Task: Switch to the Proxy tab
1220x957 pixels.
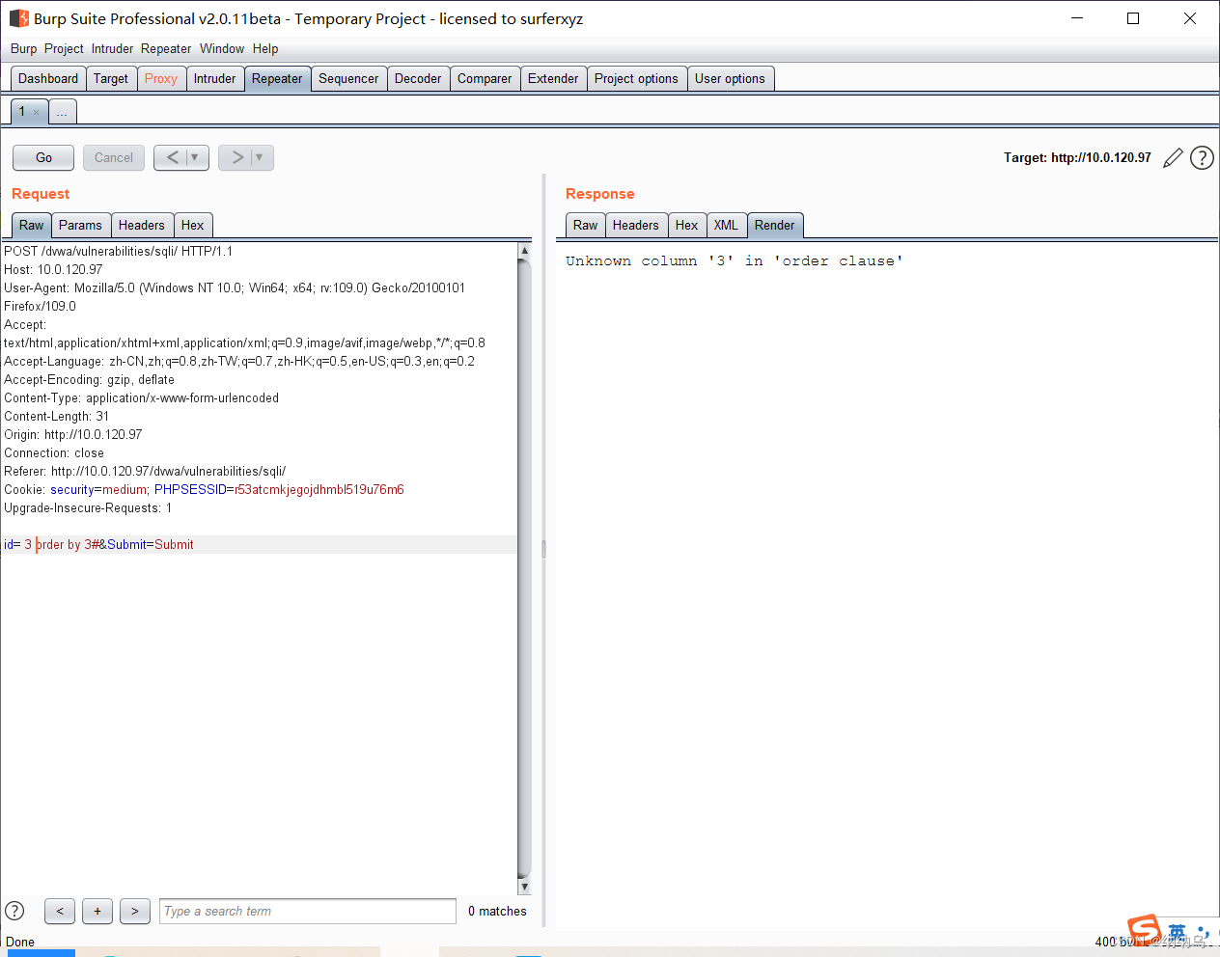Action: click(161, 79)
